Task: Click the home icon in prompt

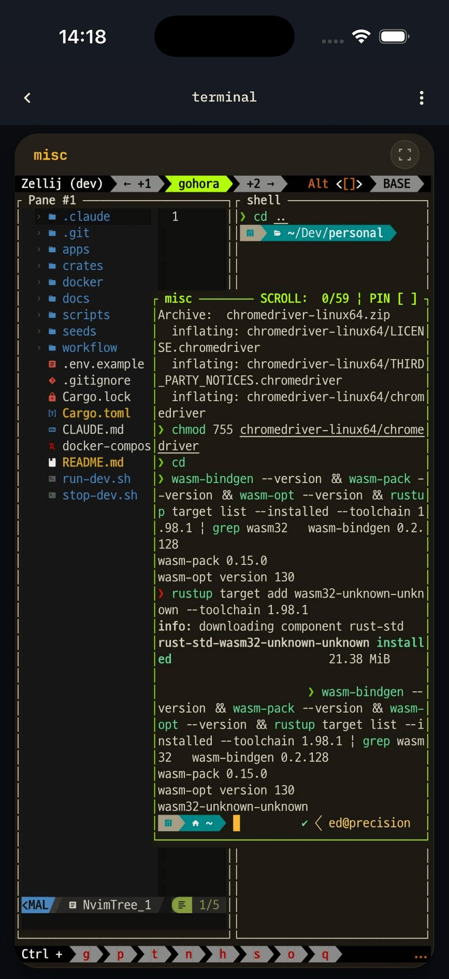Action: click(x=195, y=823)
